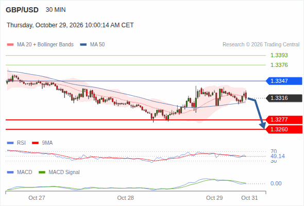Click the MACD blue legend marker
Image resolution: width=304 pixels, height=206 pixels.
[10, 173]
